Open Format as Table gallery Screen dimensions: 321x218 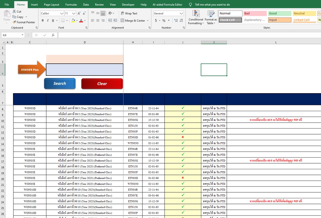click(210, 17)
